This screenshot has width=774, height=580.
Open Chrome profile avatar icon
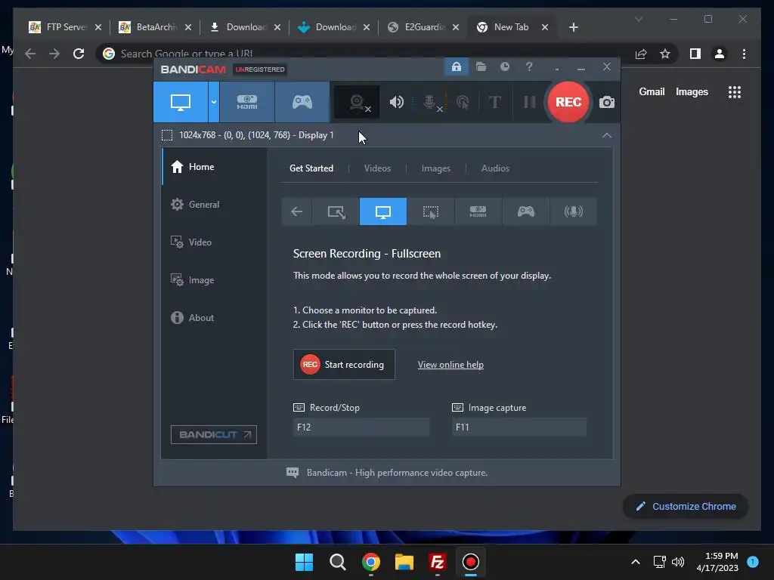[x=720, y=54]
